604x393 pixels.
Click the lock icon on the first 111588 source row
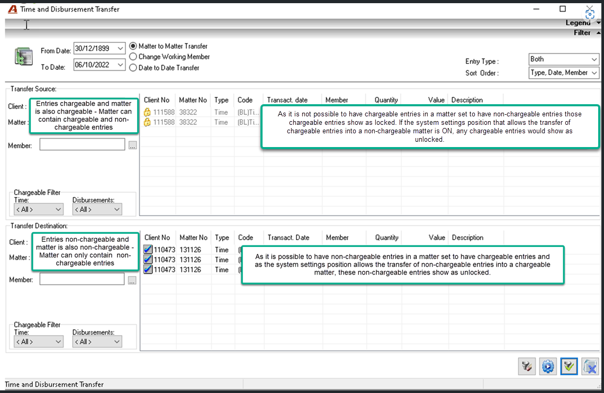147,112
